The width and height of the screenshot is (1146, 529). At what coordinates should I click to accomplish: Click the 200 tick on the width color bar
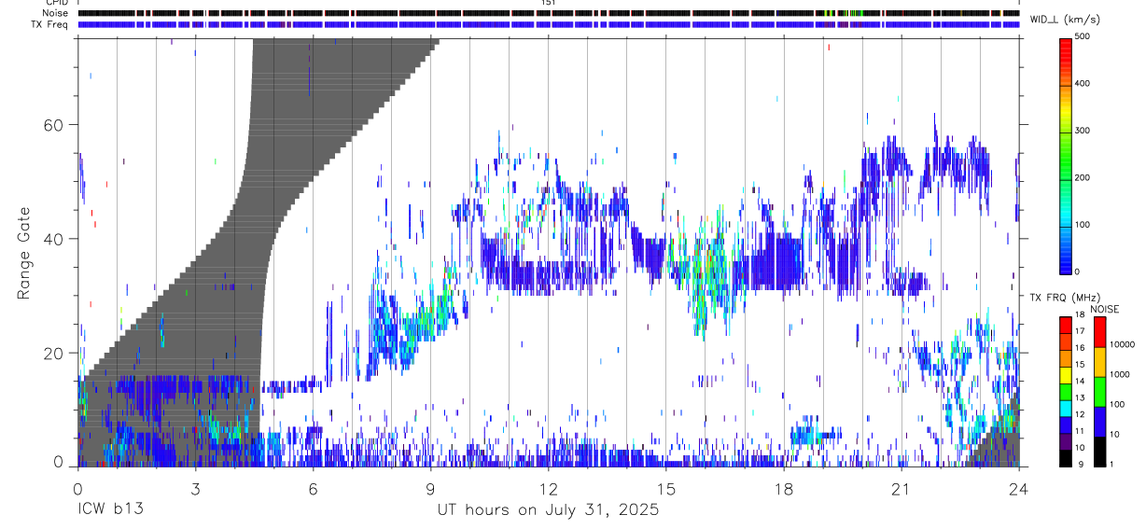1084,177
